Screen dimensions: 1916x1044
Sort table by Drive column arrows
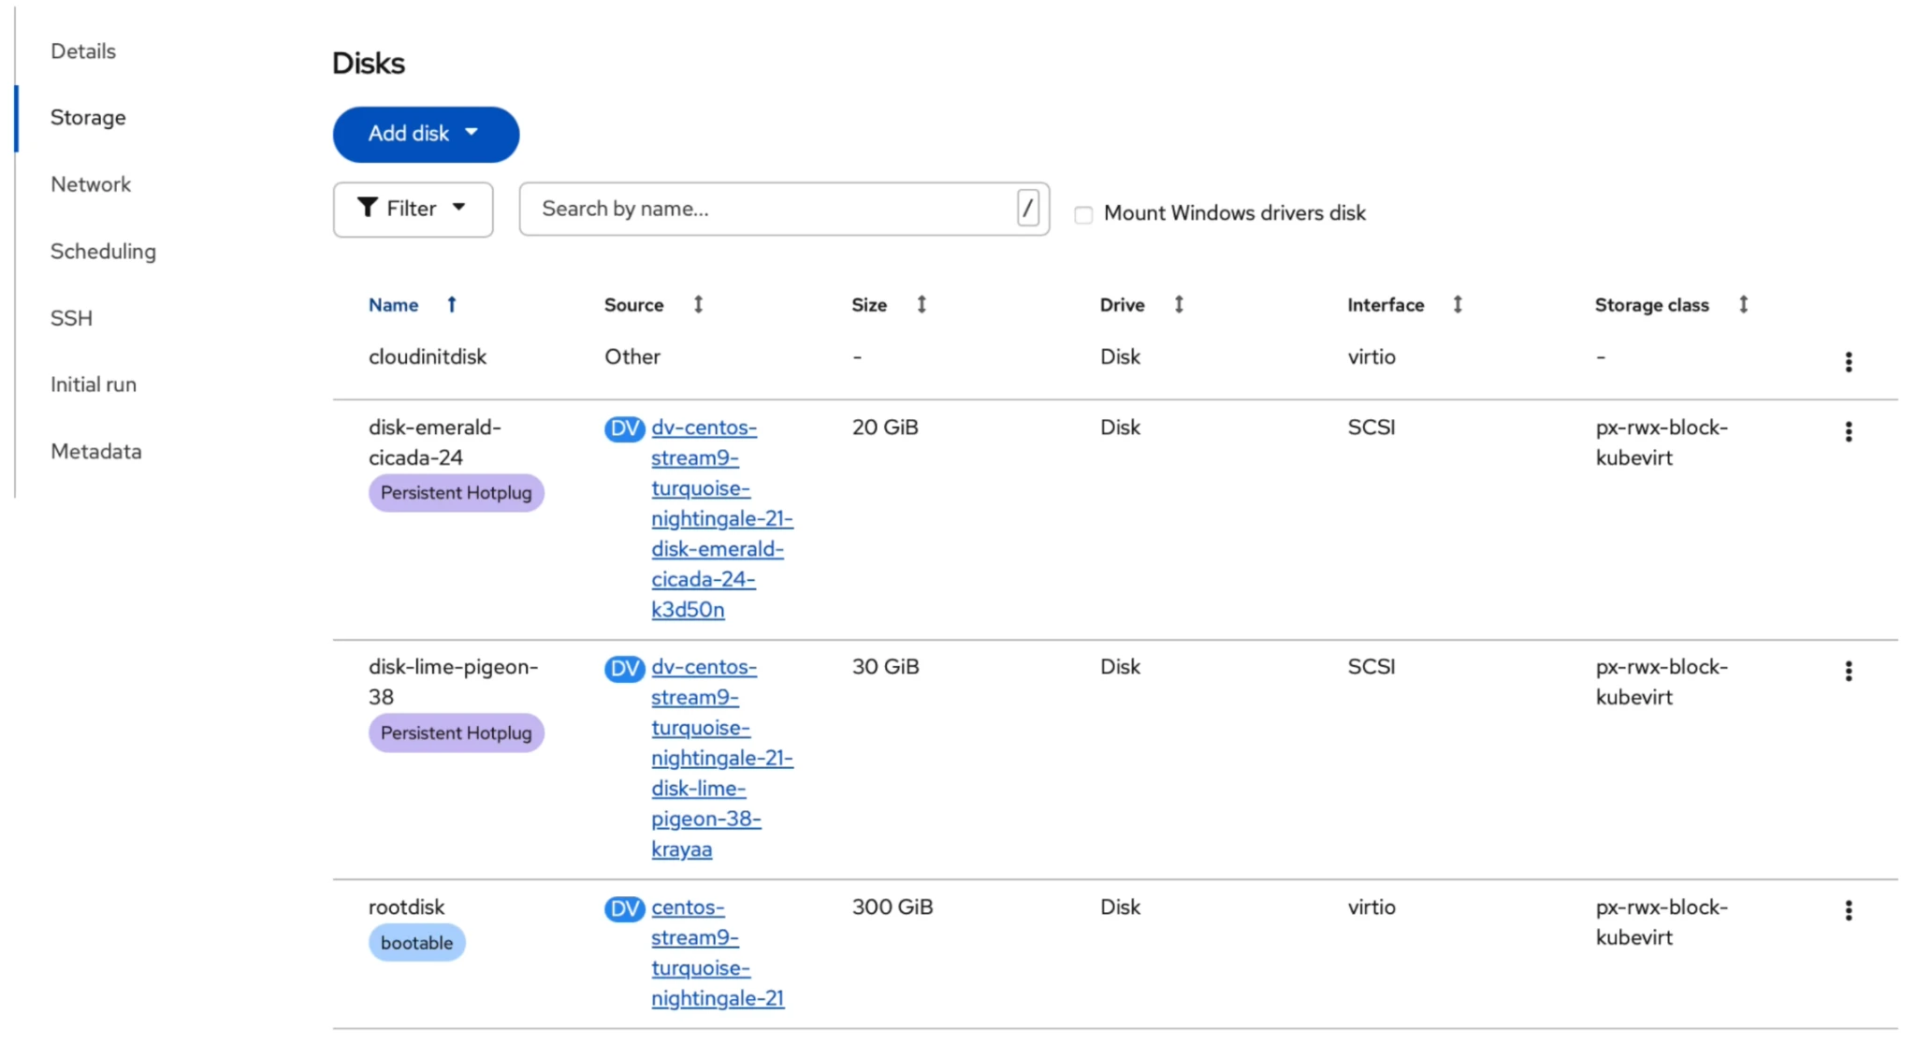click(x=1179, y=304)
